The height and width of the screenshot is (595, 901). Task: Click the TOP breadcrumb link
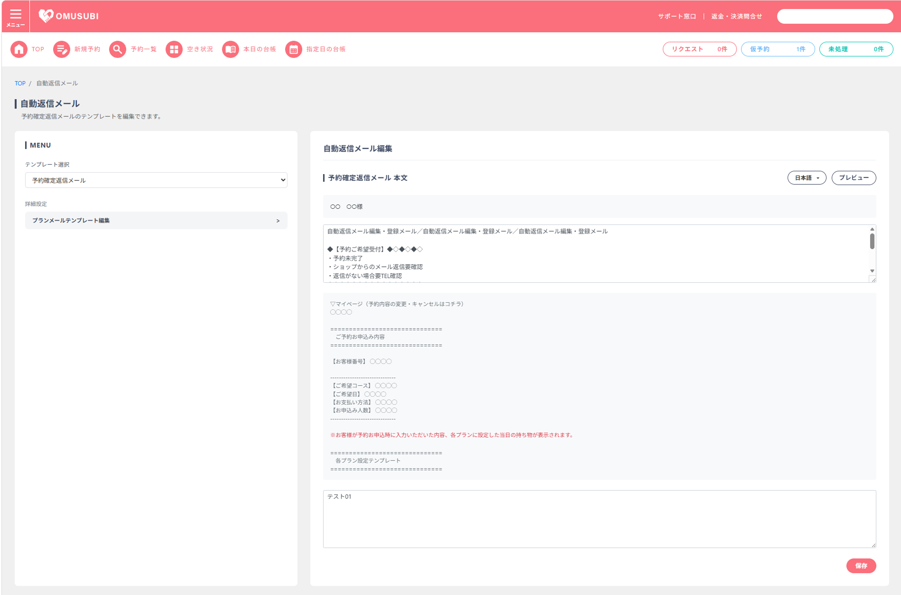coord(20,84)
